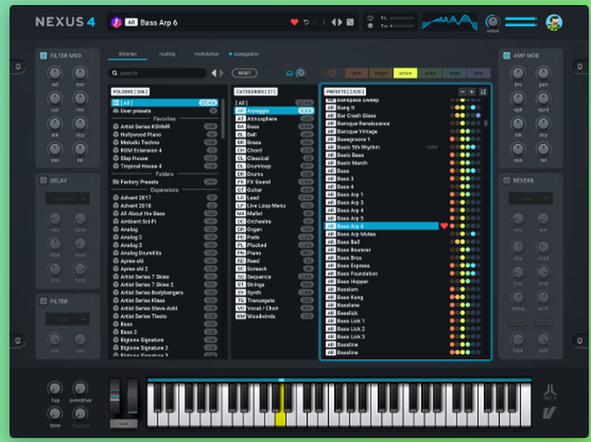The width and height of the screenshot is (591, 442).
Task: Load the next preset with the right arrow
Action: coord(340,22)
